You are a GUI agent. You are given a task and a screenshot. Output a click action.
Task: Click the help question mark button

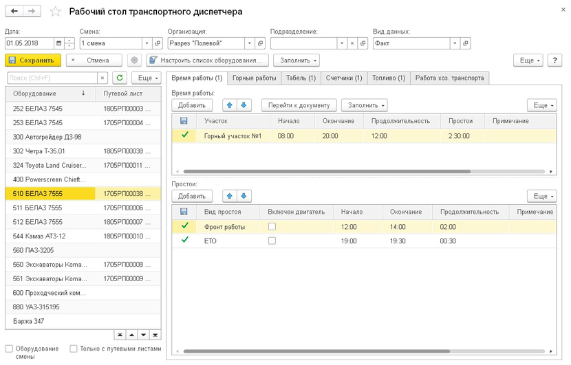click(555, 60)
